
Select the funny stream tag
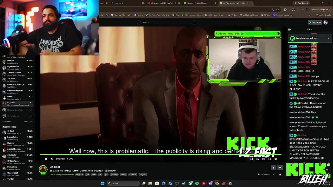[x=123, y=175]
